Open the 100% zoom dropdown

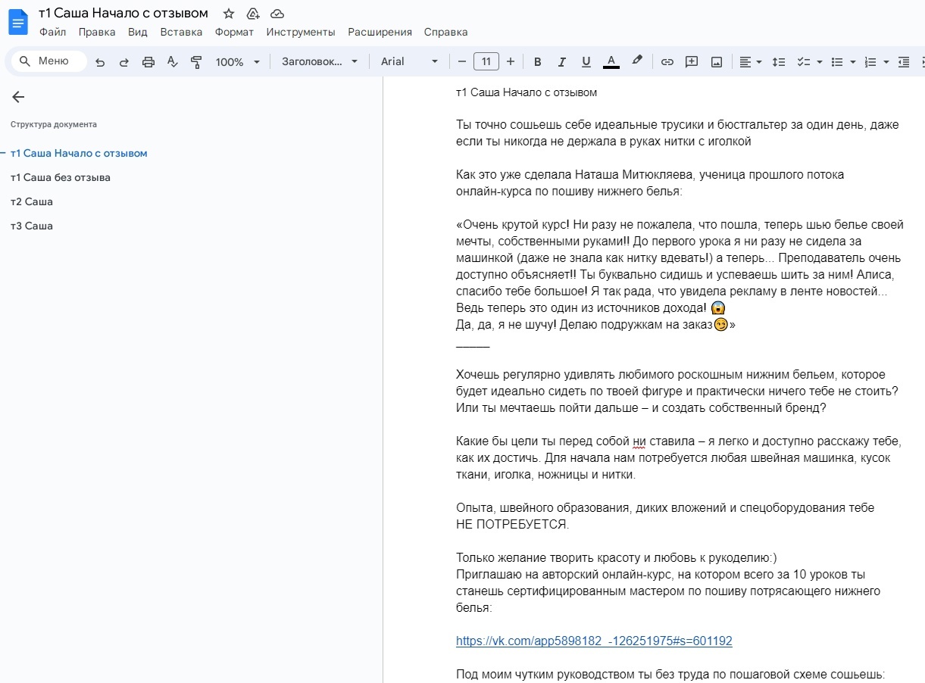[x=237, y=62]
